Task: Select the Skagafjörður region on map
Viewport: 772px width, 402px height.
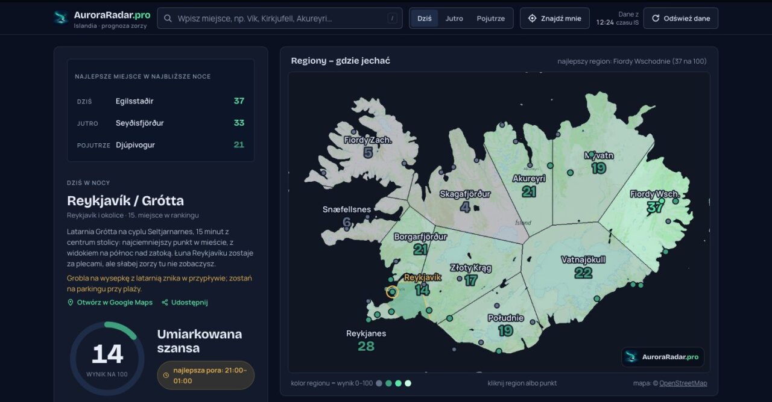Action: (465, 200)
